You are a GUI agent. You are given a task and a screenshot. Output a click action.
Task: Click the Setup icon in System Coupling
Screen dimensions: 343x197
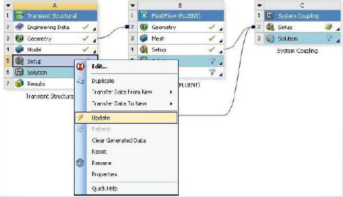point(270,27)
